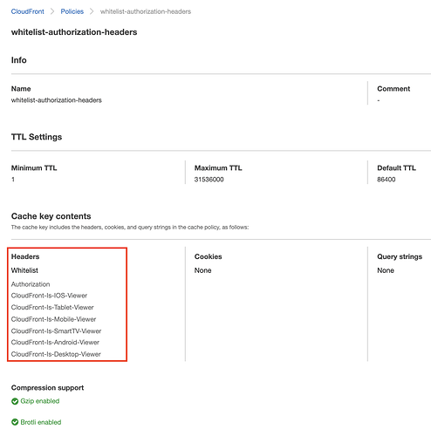The image size is (431, 436).
Task: Click the breadcrumb chevron after CloudFront
Action: (52, 11)
